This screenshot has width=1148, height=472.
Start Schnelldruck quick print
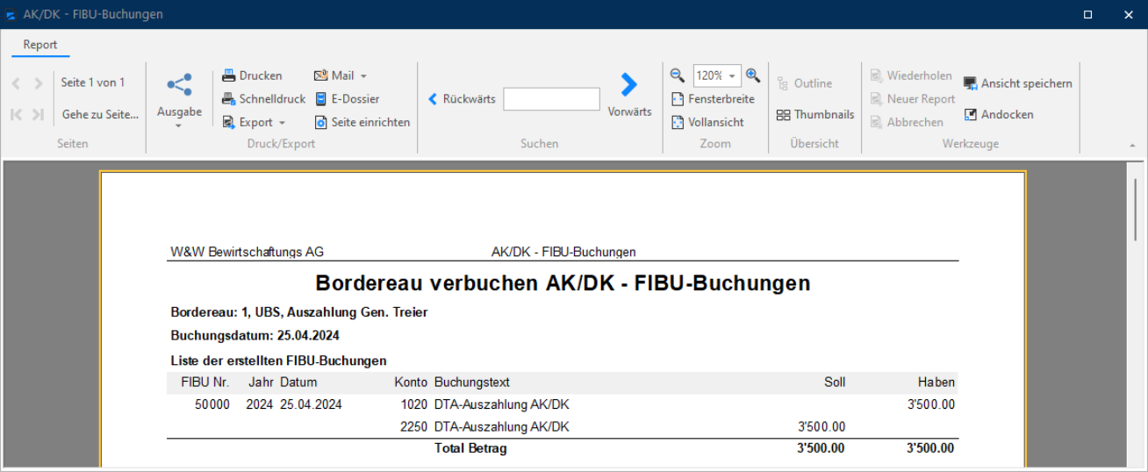[x=263, y=99]
